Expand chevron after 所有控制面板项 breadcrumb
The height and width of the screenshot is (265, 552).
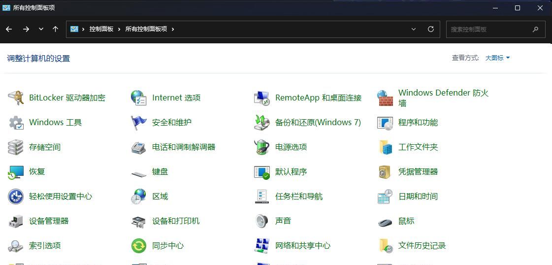click(x=173, y=29)
